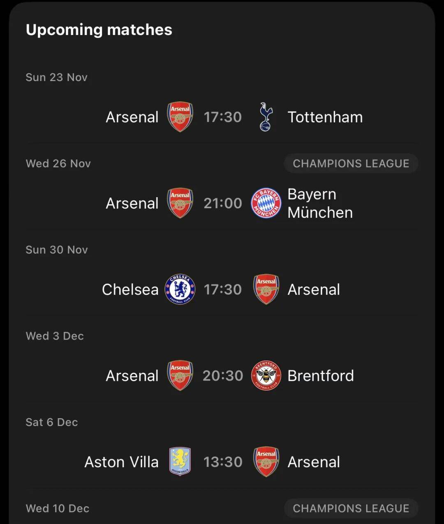Click Champions League badge on Wed 26 Nov
The image size is (444, 524).
pos(351,163)
